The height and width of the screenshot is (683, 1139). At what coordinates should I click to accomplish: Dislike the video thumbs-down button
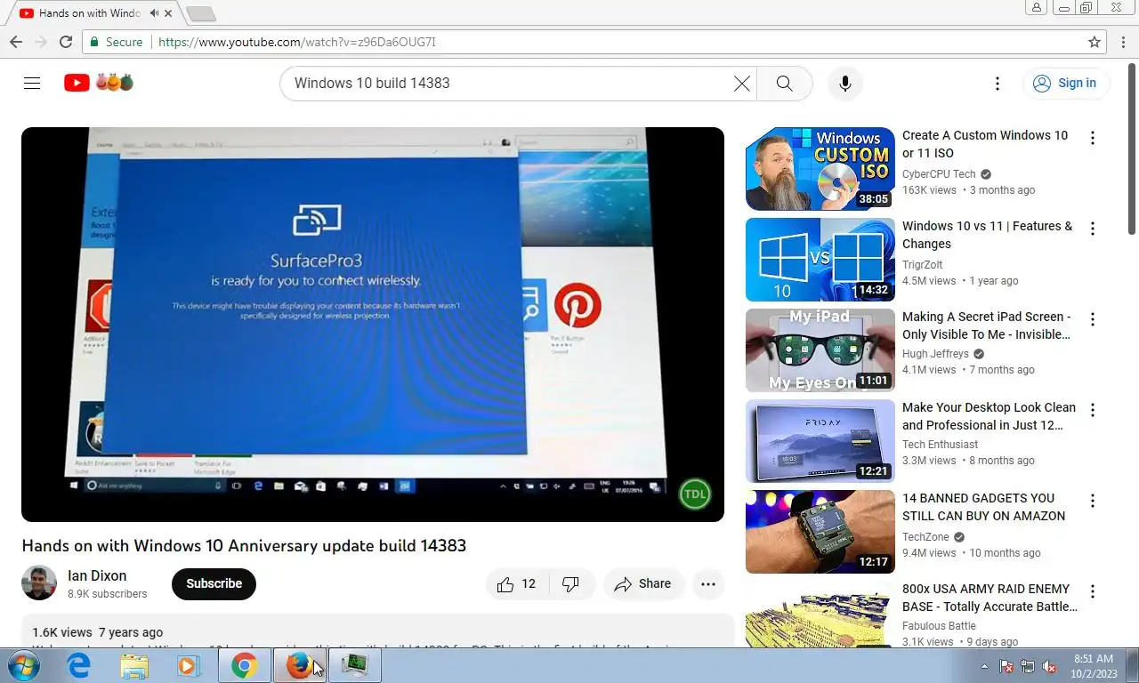click(571, 584)
